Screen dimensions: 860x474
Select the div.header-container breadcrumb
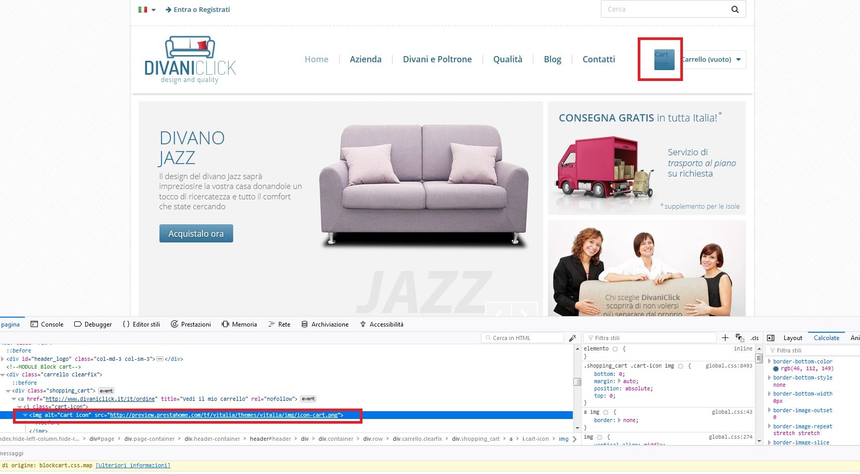pyautogui.click(x=213, y=439)
